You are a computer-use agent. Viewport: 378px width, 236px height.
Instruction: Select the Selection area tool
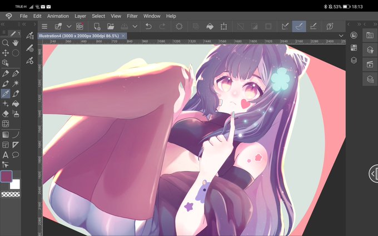click(16, 53)
